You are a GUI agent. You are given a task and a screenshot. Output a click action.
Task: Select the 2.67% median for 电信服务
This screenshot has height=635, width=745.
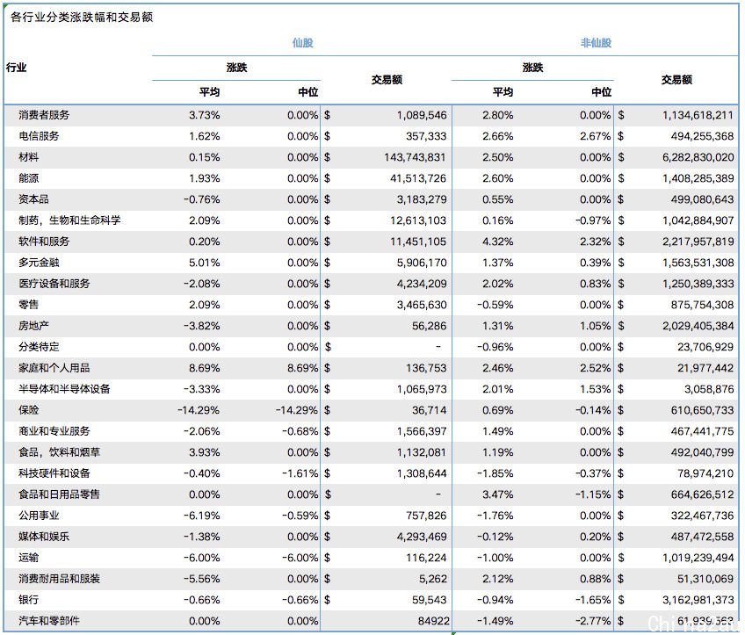point(596,136)
